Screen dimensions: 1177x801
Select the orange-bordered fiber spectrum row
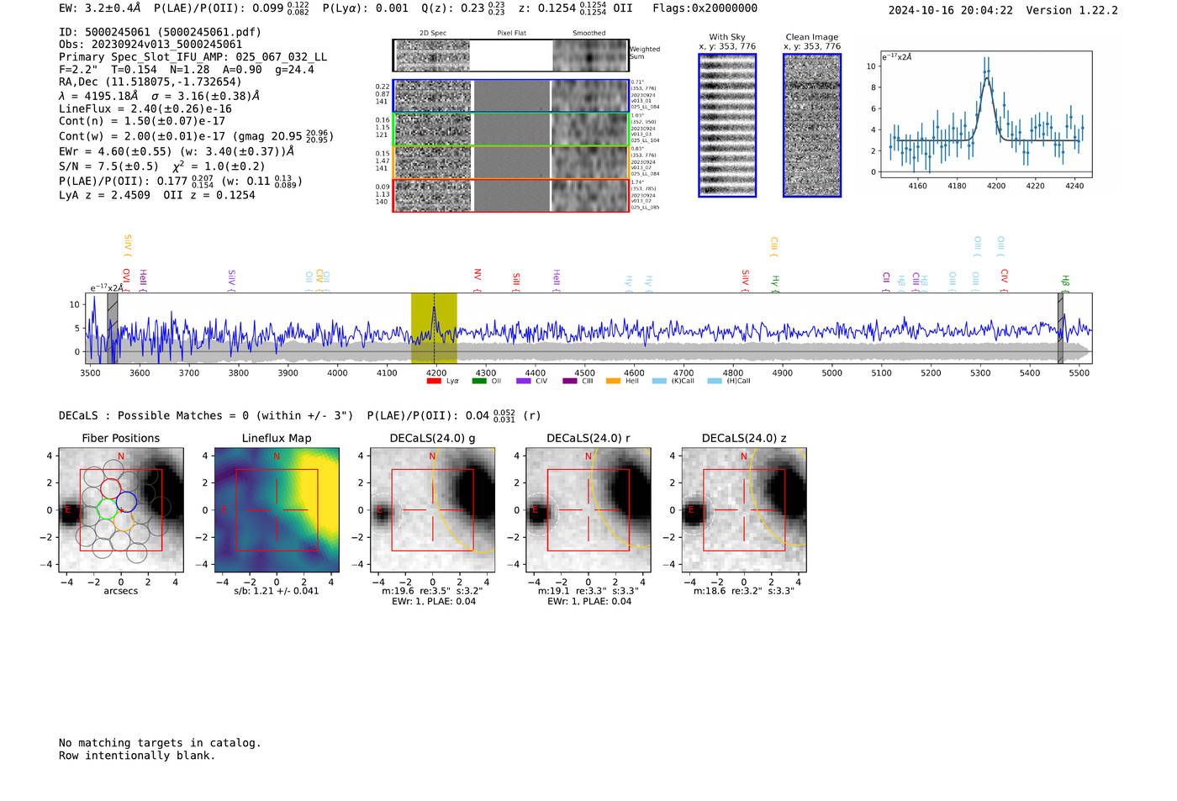[x=511, y=162]
